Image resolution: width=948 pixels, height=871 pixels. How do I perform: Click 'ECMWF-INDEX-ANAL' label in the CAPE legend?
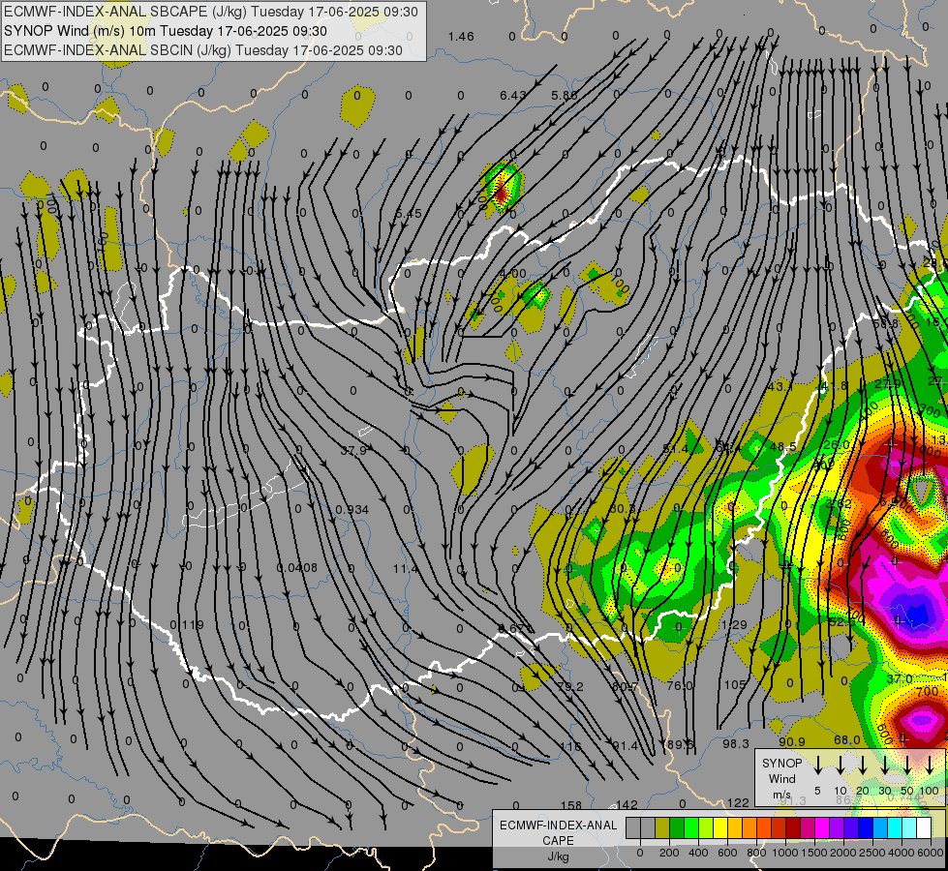[x=558, y=826]
